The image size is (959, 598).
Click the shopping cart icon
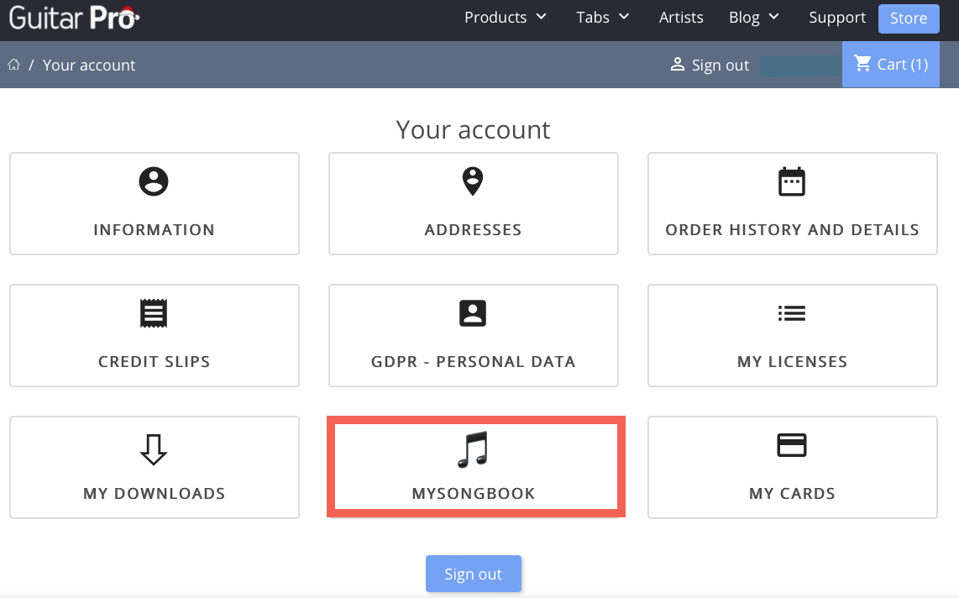point(862,64)
